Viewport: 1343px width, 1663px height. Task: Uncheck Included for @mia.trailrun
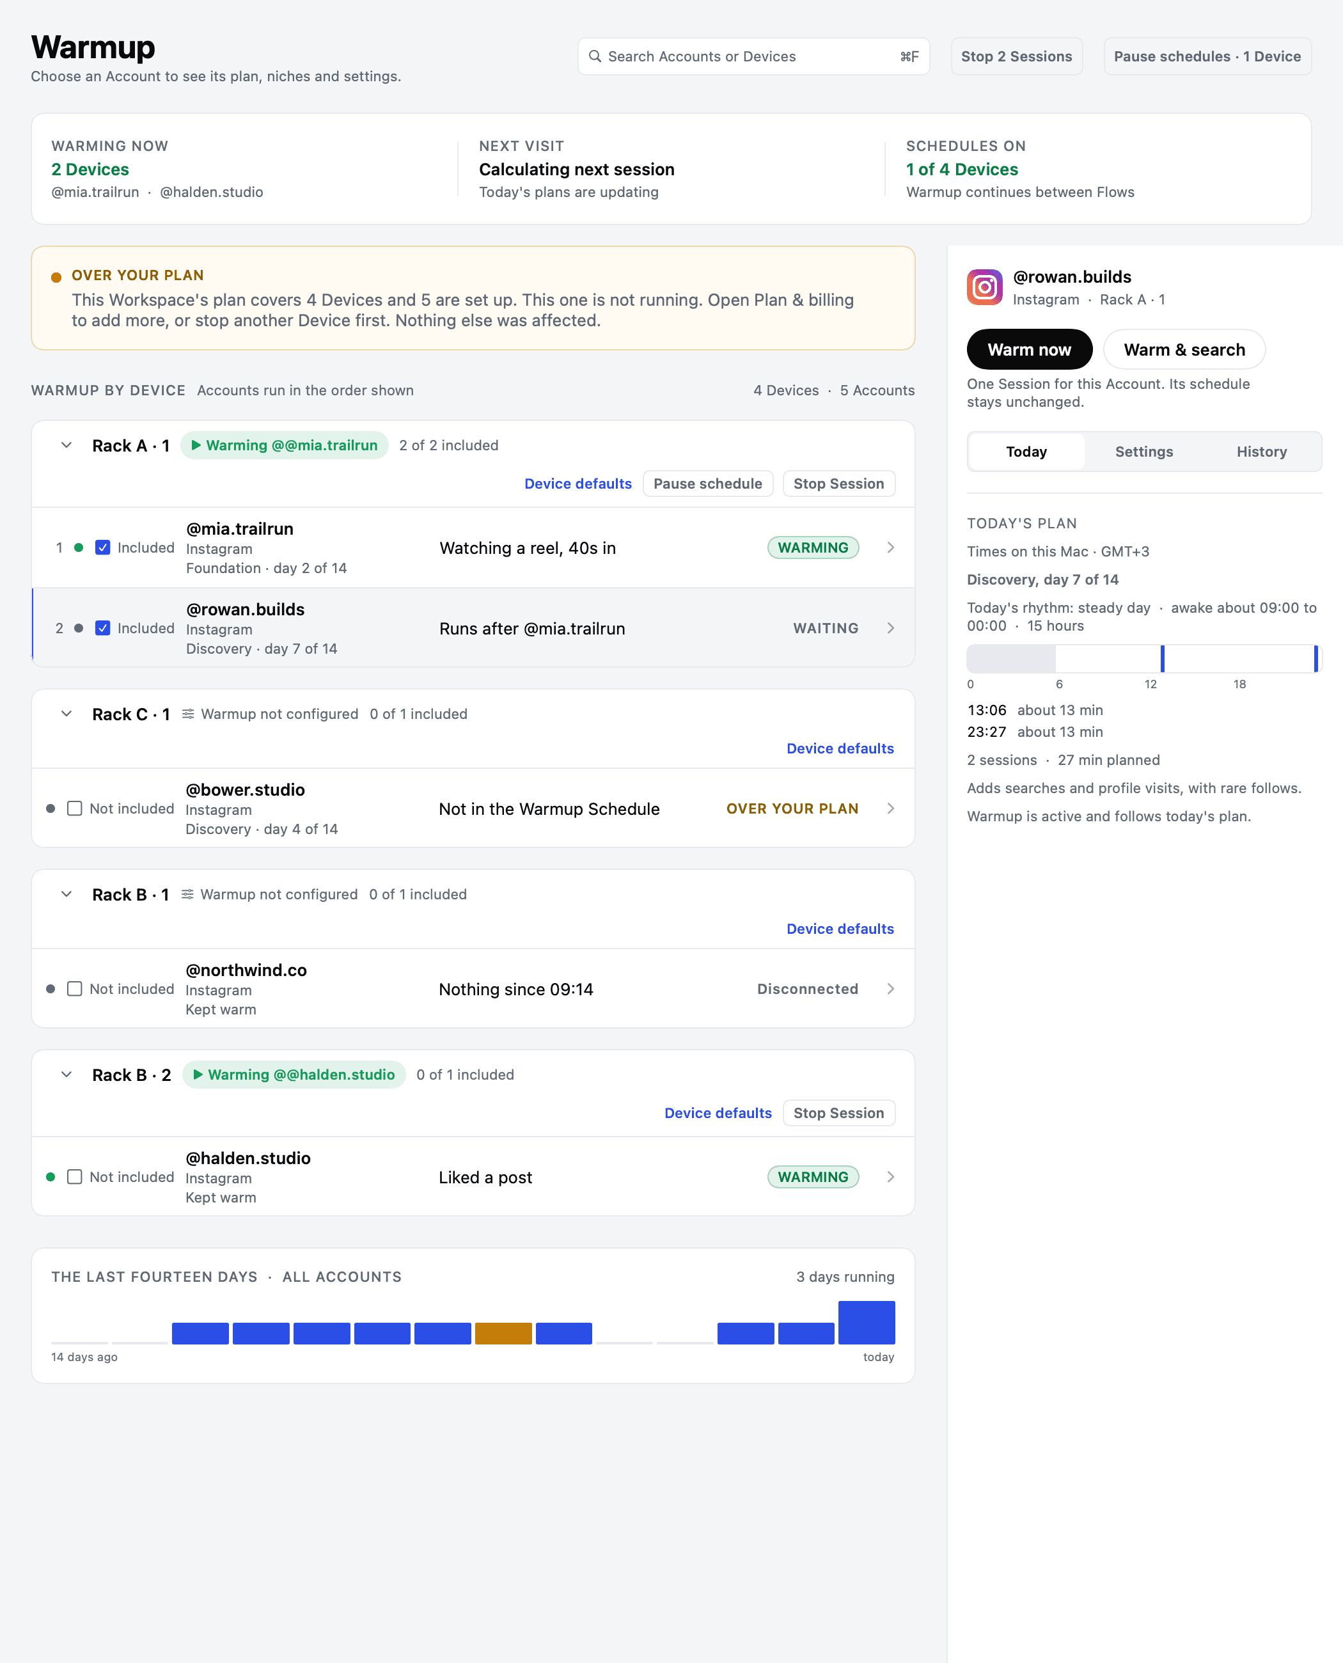[x=102, y=547]
